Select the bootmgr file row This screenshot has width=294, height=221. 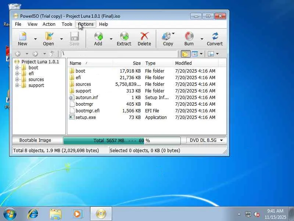click(x=143, y=104)
